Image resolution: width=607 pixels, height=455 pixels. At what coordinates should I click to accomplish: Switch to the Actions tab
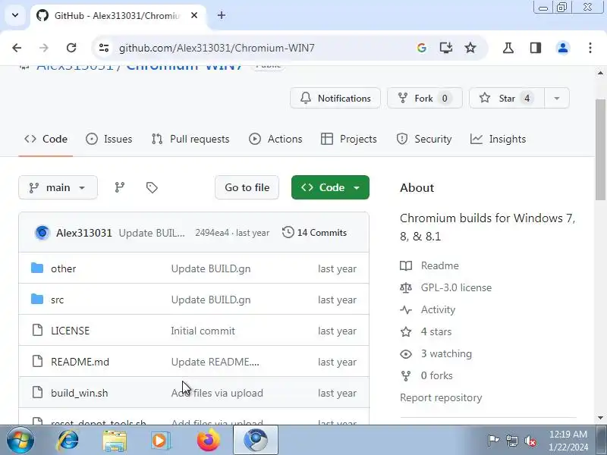coord(275,139)
